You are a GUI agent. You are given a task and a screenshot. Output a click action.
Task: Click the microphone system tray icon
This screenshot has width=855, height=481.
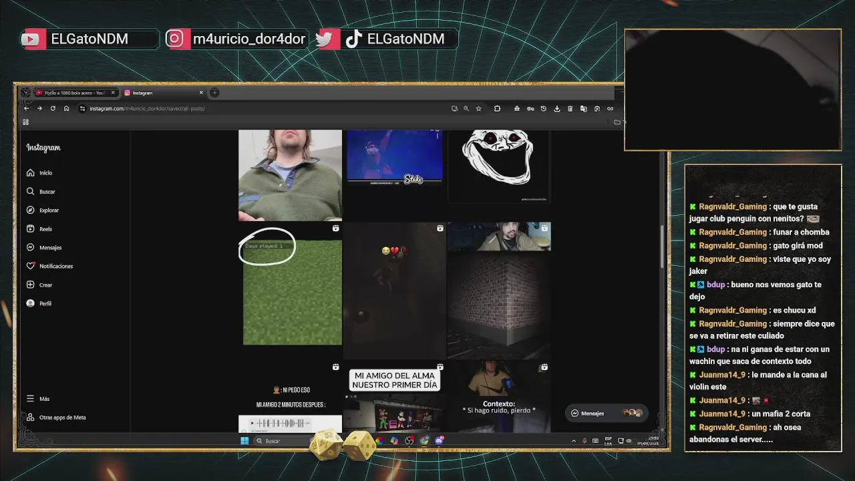pyautogui.click(x=584, y=441)
